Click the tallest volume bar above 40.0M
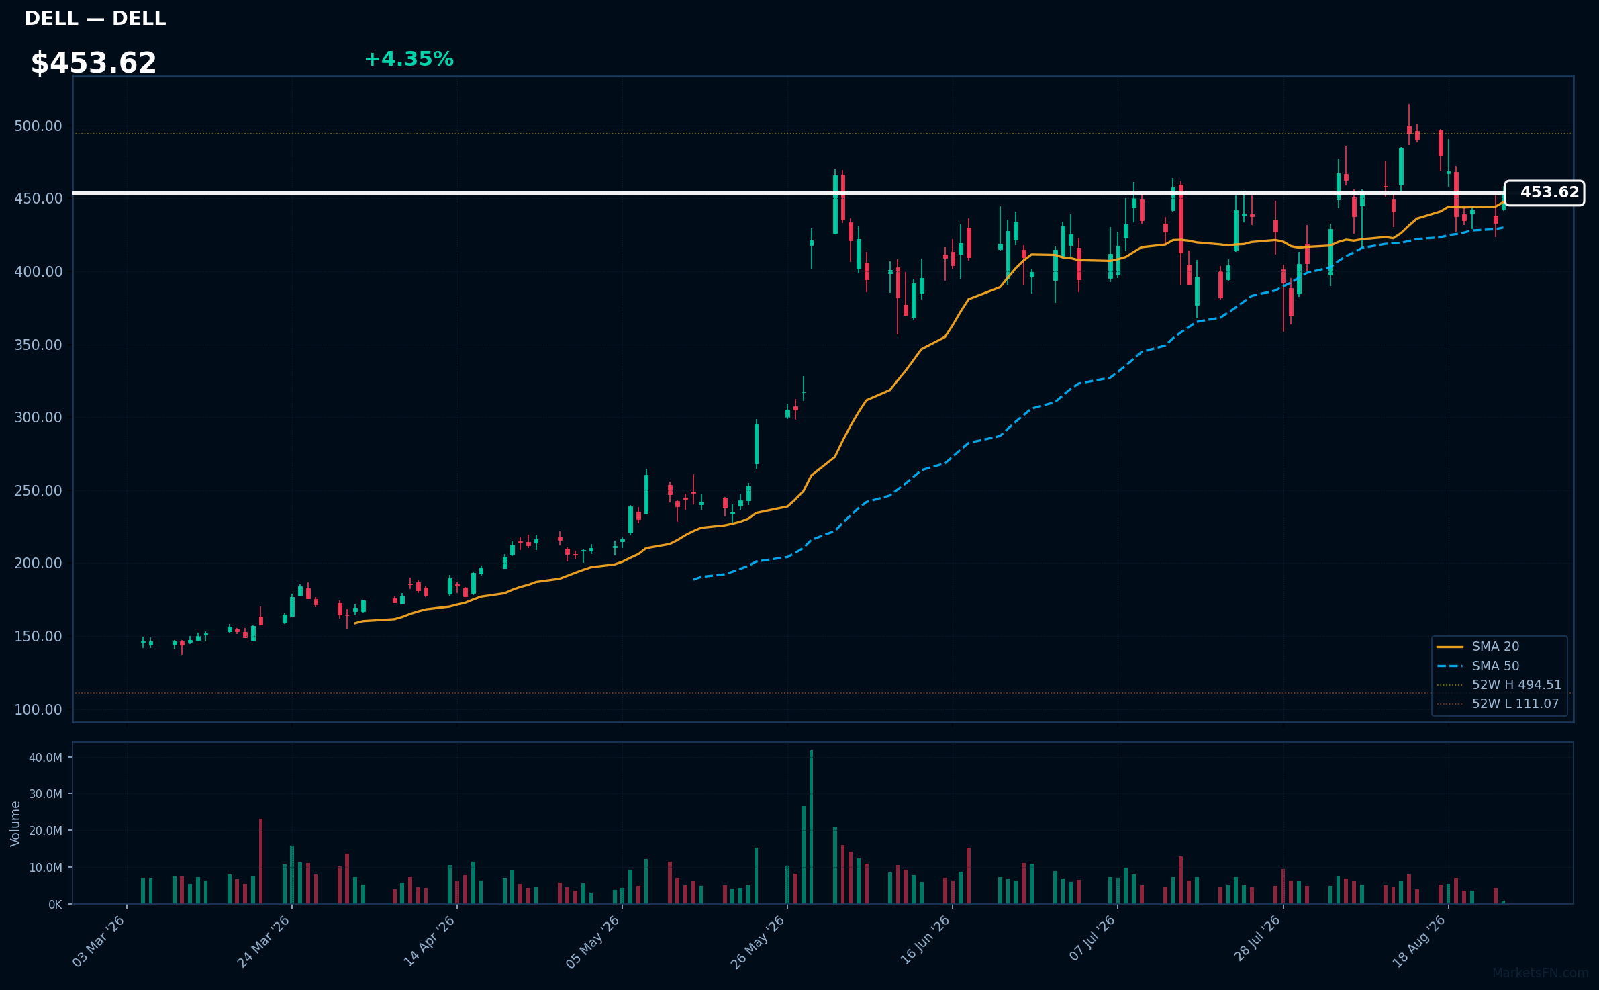This screenshot has height=990, width=1599. (811, 827)
